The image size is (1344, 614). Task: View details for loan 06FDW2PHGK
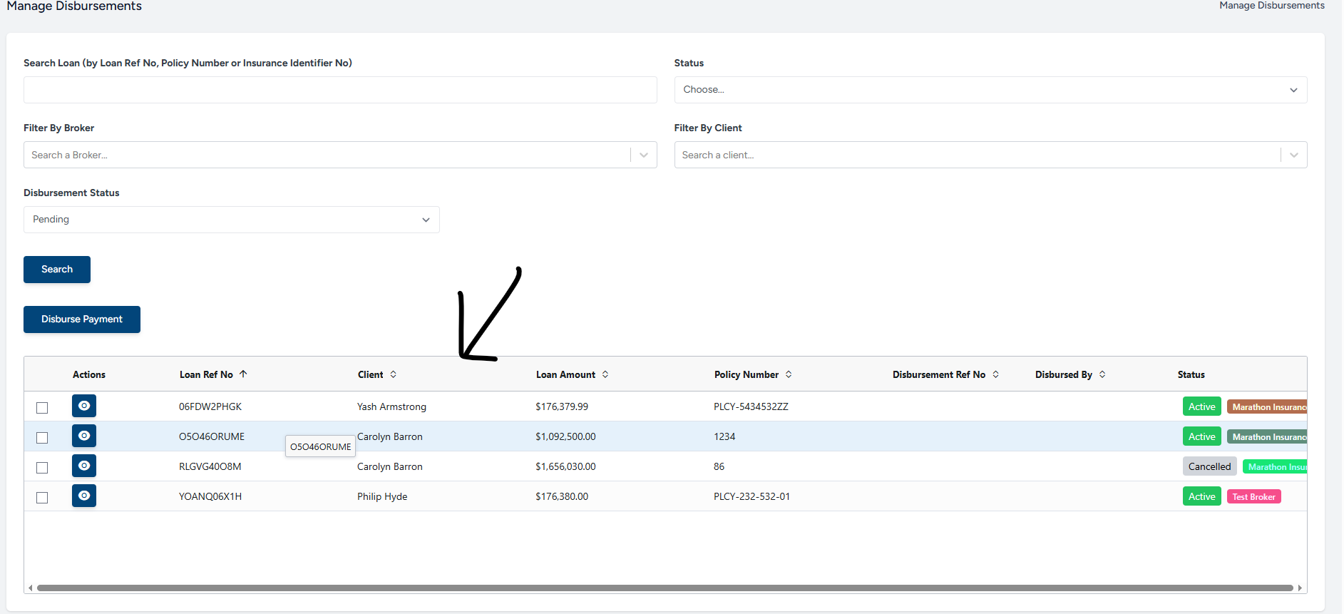(84, 406)
